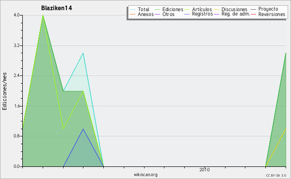
Task: Click the y-axis label 4.0
Action: pyautogui.click(x=16, y=15)
